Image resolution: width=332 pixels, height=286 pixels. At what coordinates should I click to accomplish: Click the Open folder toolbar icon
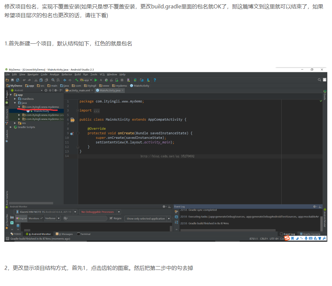pos(7,80)
